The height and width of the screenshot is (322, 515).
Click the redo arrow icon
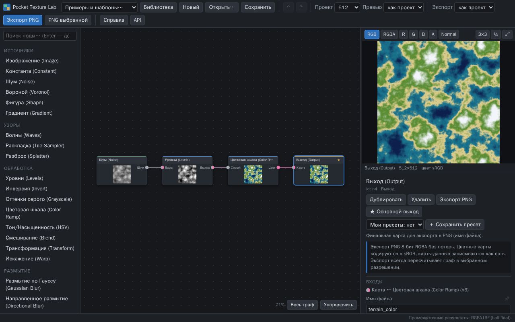301,7
